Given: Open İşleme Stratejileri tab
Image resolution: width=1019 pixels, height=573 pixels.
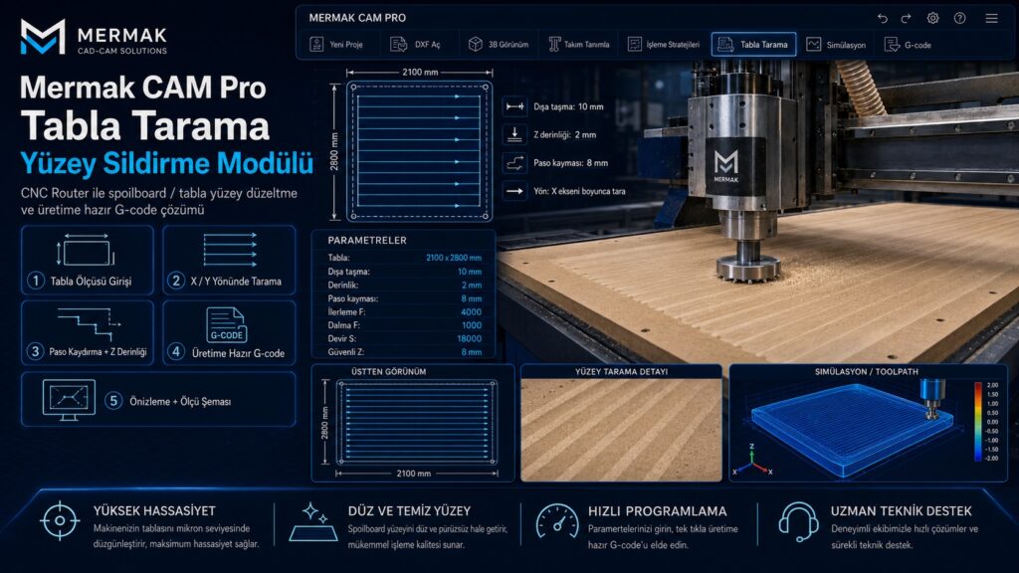Looking at the screenshot, I should coord(664,44).
